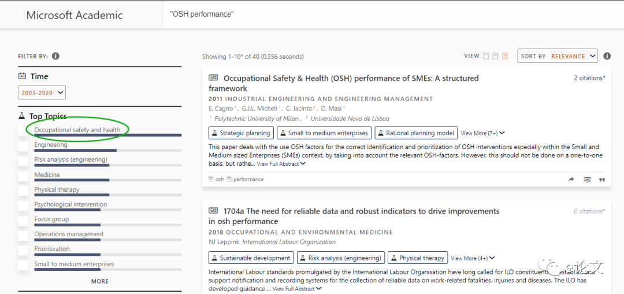Click paper icon beside 1704a title

tap(213, 211)
